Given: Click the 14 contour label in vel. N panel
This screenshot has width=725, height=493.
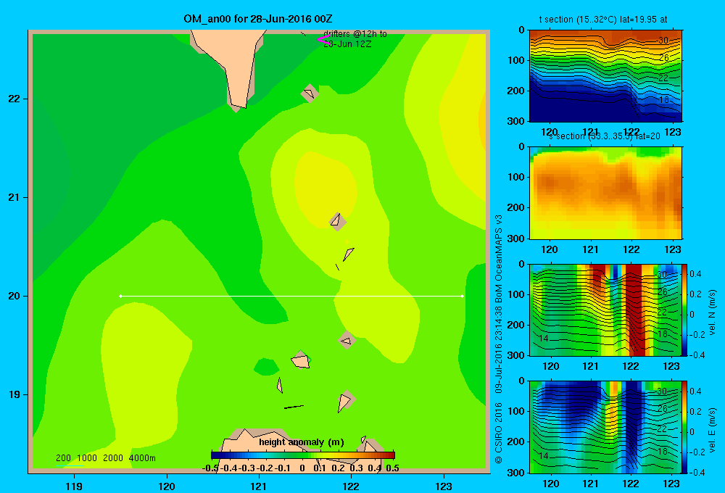Looking at the screenshot, I should [544, 339].
